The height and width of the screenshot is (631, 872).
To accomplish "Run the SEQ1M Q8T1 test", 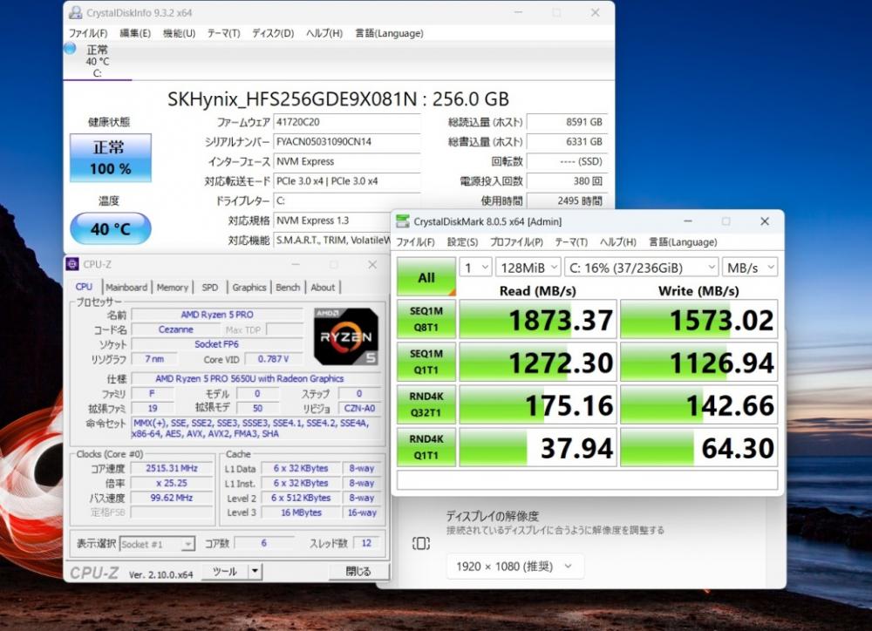I will [x=426, y=319].
